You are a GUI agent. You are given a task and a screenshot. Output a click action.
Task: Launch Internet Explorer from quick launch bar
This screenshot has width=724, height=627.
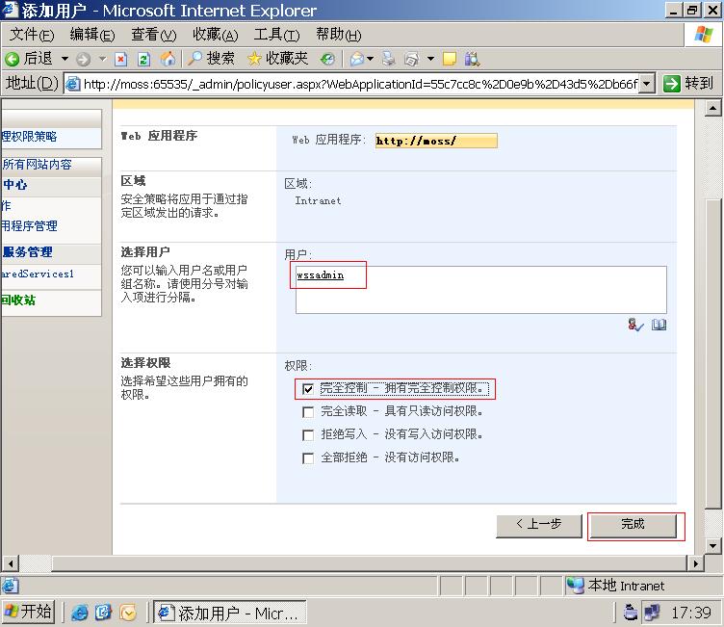click(x=80, y=613)
